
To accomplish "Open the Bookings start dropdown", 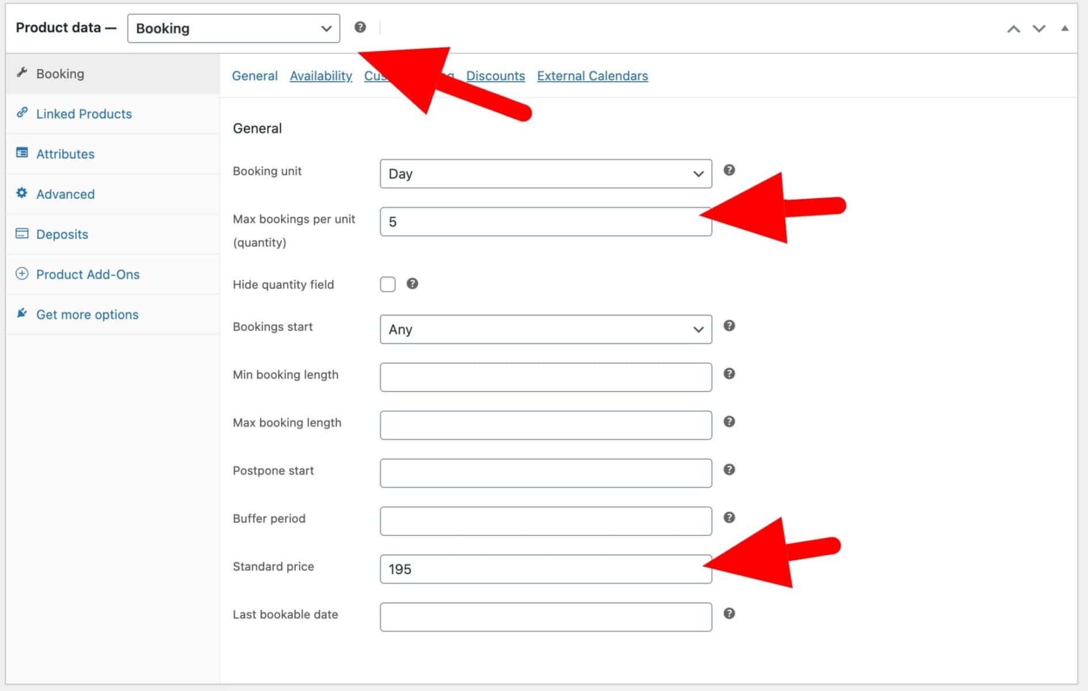I will (x=545, y=329).
